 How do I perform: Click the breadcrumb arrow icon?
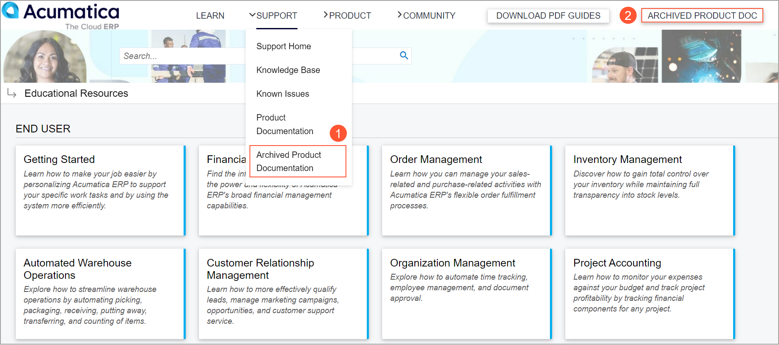point(12,93)
